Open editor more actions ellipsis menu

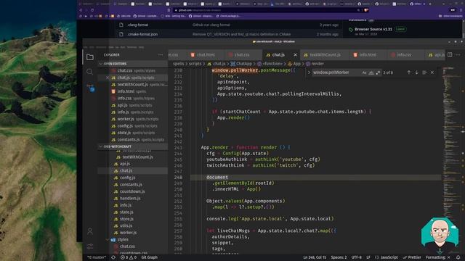(x=458, y=55)
